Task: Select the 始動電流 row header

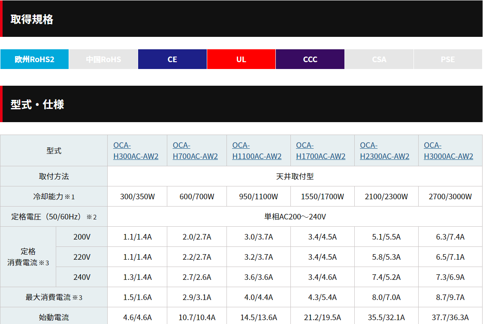Action: click(54, 318)
